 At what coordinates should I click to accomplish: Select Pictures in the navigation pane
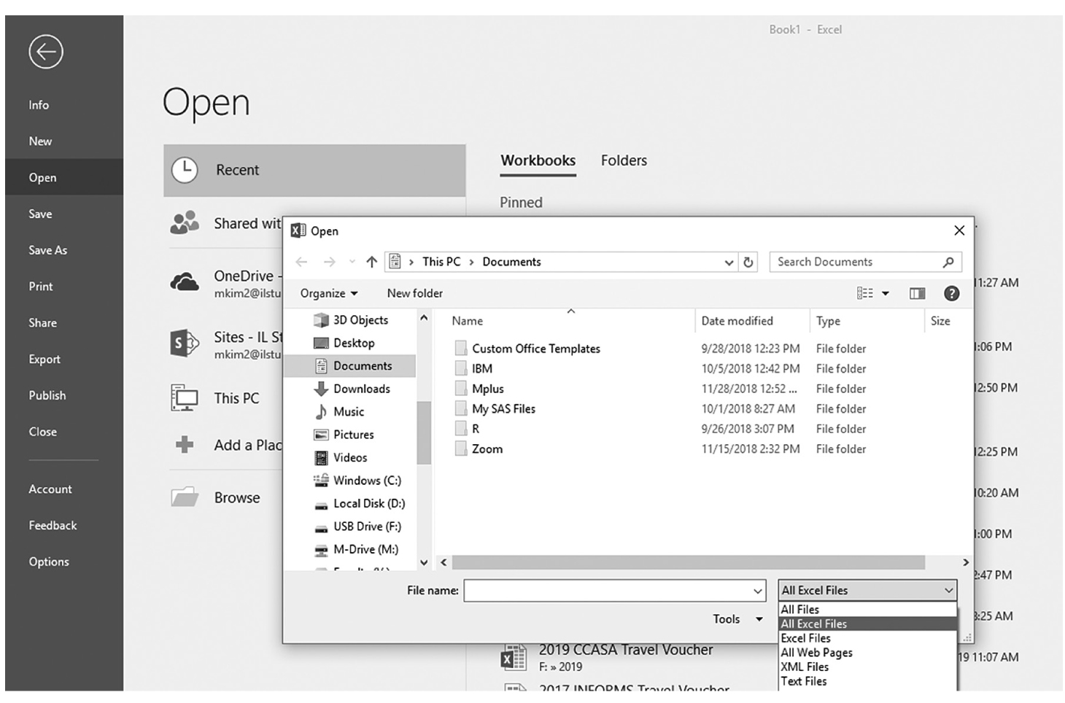[x=352, y=435]
